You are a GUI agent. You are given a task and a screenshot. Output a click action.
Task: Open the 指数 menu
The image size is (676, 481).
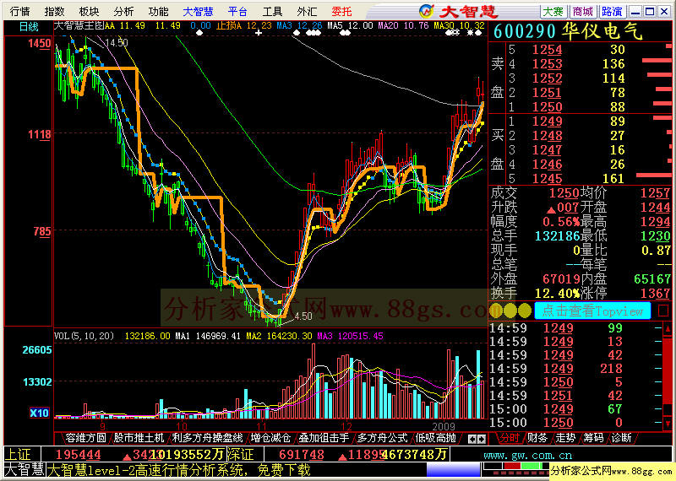(54, 12)
